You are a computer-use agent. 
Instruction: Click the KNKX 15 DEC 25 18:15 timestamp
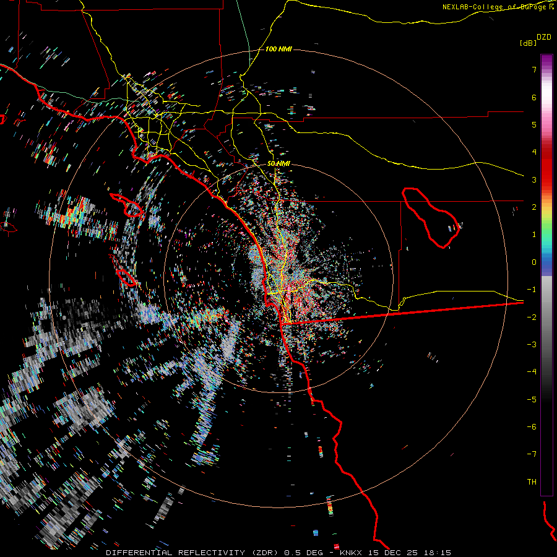click(x=395, y=553)
